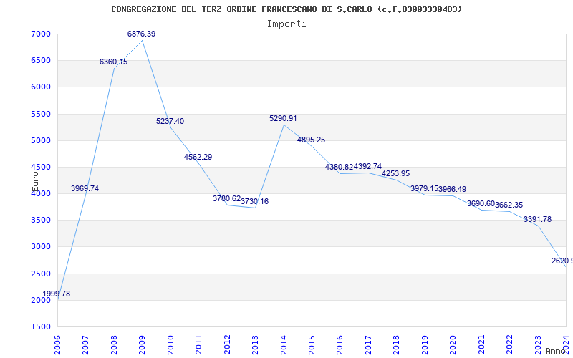Click the 2020 year axis label
The width and height of the screenshot is (573, 358).
pos(453,344)
